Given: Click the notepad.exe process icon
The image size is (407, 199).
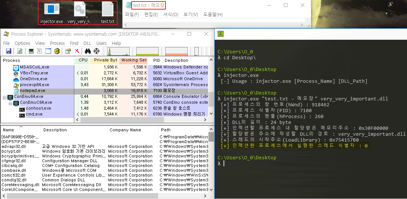Looking at the screenshot, I should 16,90.
